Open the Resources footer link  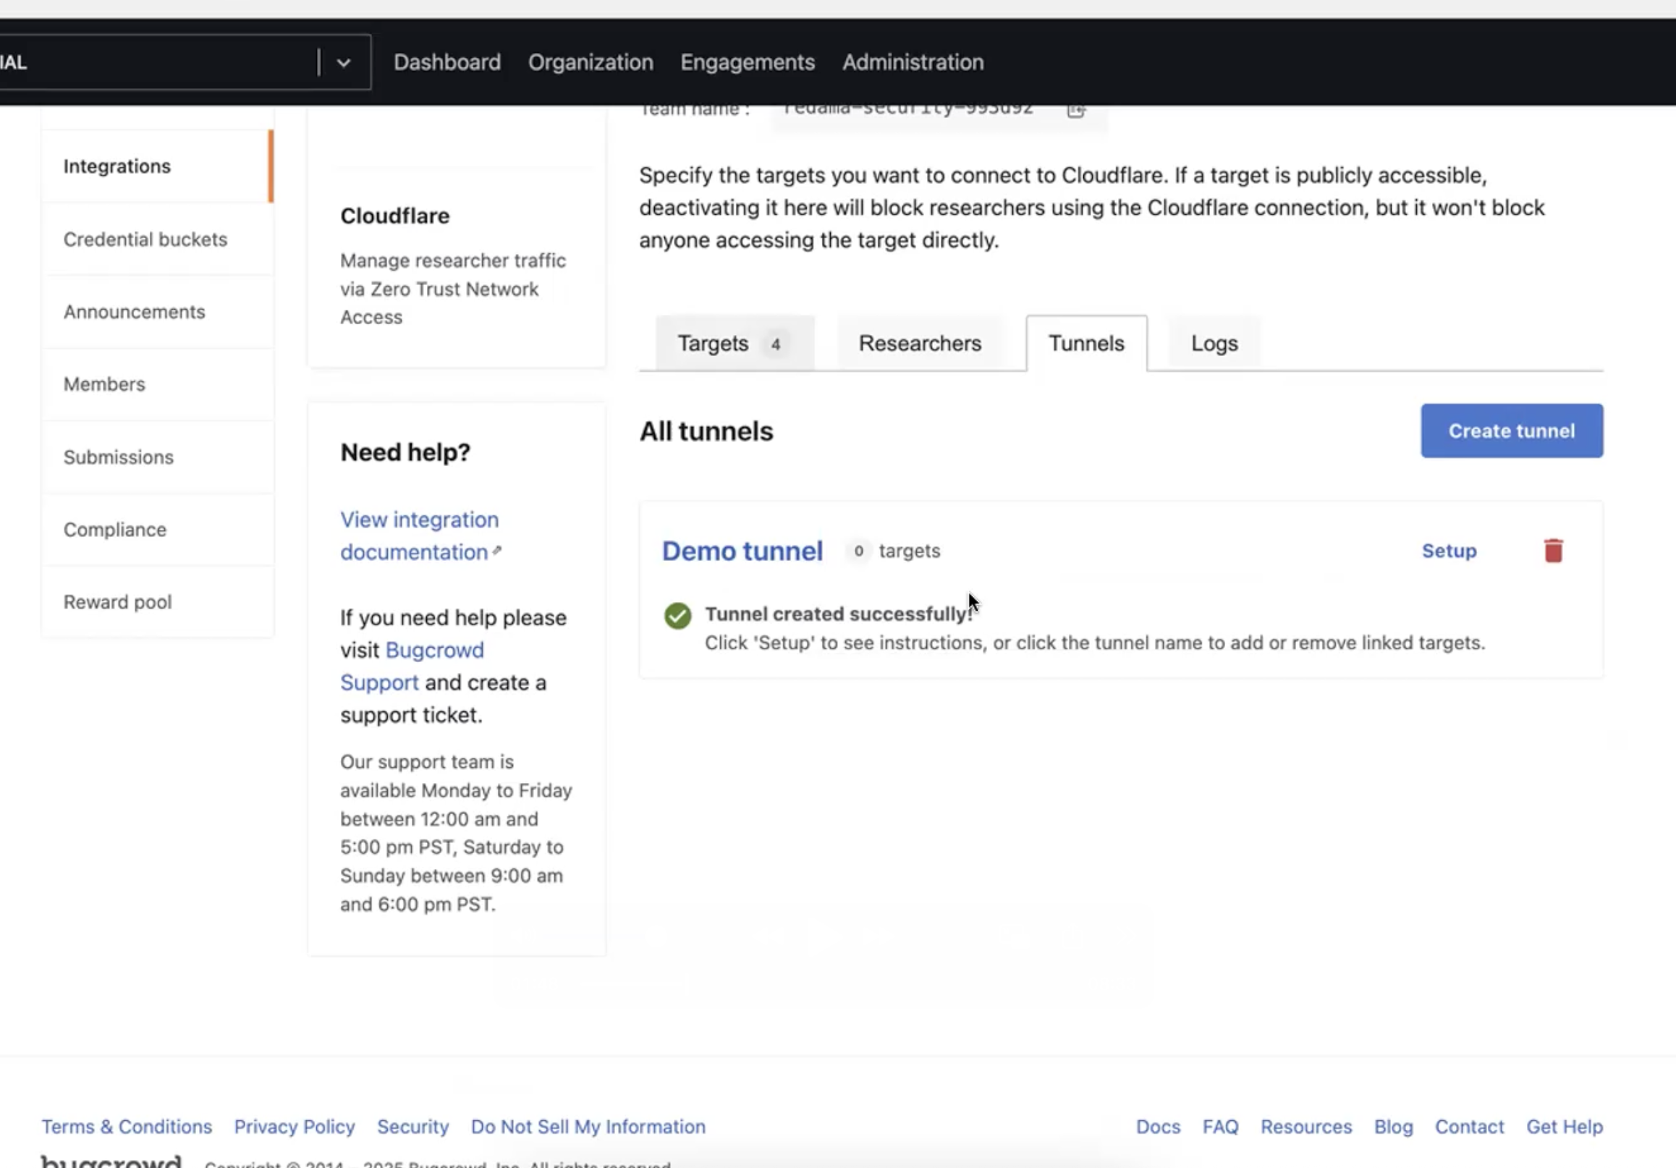(x=1306, y=1127)
